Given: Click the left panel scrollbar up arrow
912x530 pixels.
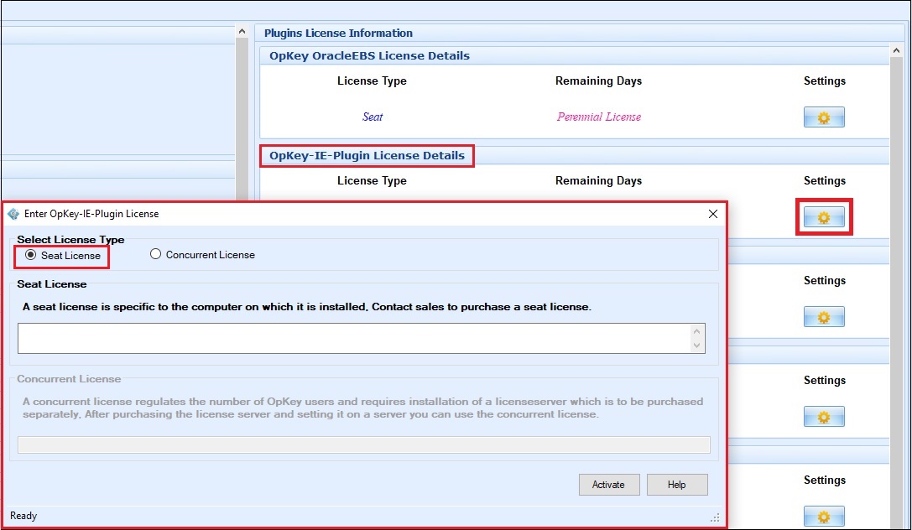Looking at the screenshot, I should pyautogui.click(x=242, y=31).
